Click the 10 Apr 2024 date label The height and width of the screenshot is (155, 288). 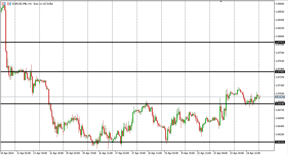[x=7, y=153]
